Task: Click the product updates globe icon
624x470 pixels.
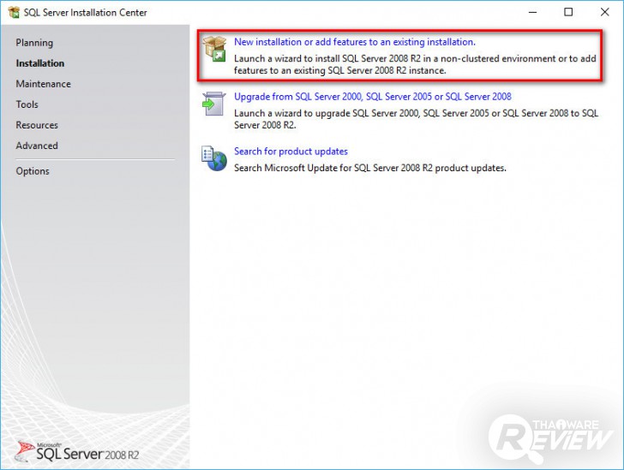Action: 213,158
